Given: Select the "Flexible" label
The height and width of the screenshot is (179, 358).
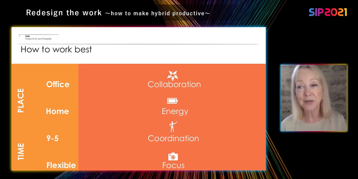Looking at the screenshot, I should (61, 165).
